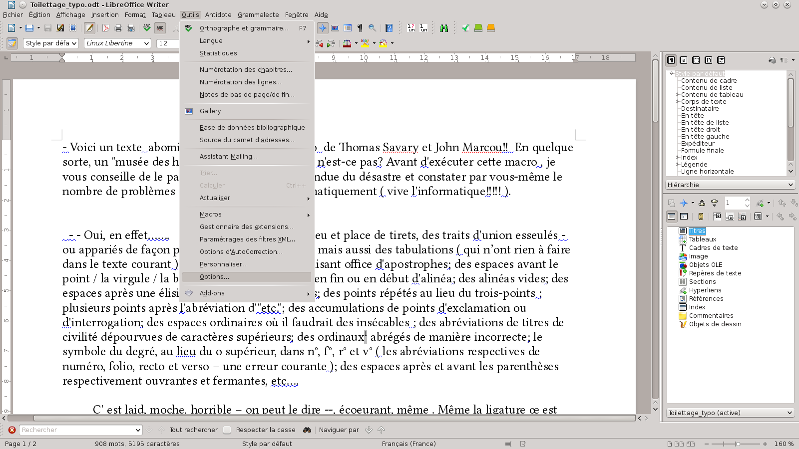Open Navigator star icon in toolbar

(x=323, y=28)
